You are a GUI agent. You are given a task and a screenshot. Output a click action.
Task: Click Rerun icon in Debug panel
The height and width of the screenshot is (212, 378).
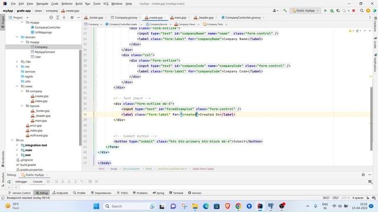[9, 182]
